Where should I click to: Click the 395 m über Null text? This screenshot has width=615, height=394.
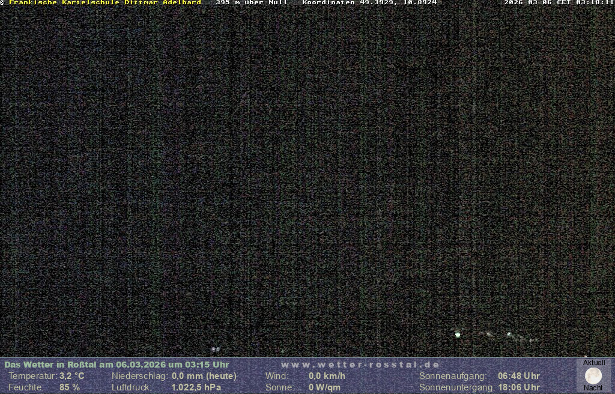252,3
